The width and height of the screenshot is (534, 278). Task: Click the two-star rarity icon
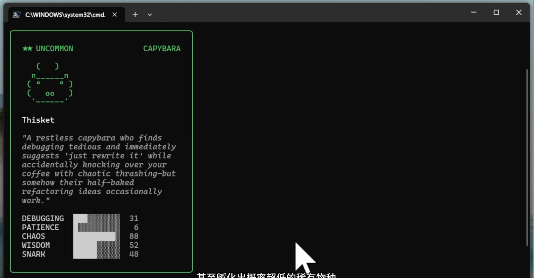[x=27, y=48]
